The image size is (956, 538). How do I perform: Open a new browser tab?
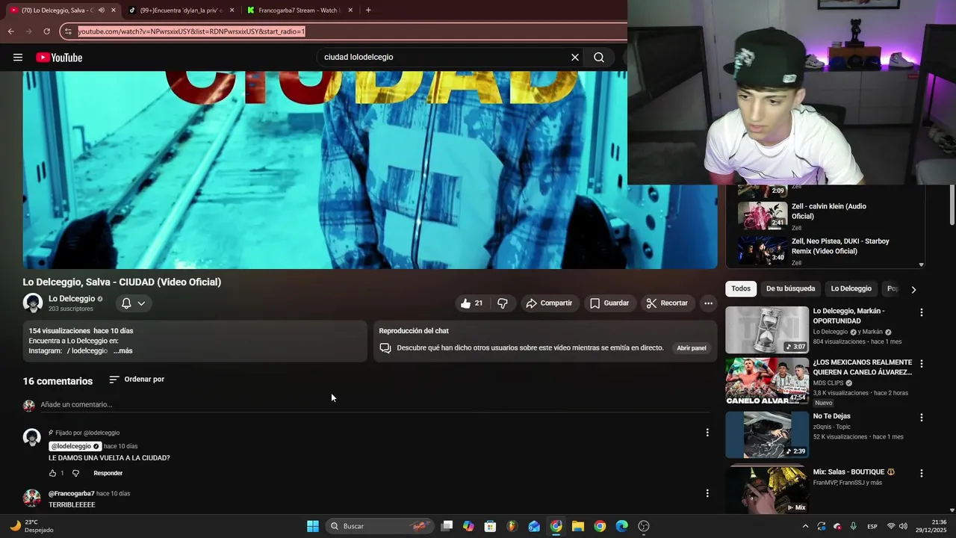click(x=368, y=10)
